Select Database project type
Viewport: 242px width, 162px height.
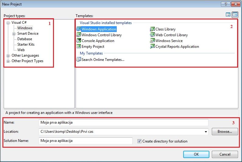[x=25, y=39]
